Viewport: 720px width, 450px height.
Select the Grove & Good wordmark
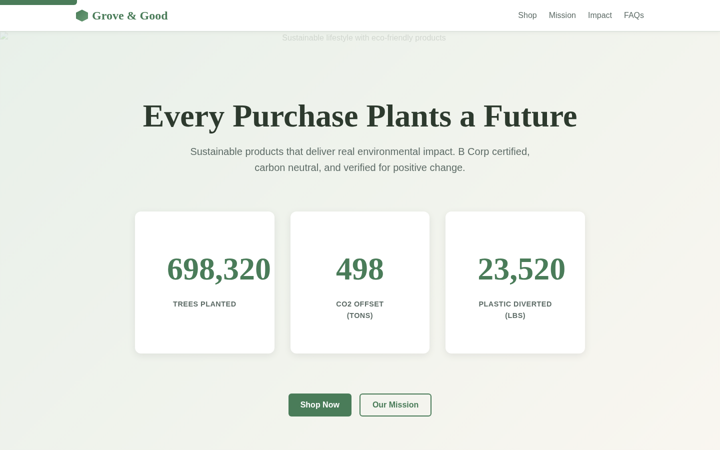(x=129, y=15)
